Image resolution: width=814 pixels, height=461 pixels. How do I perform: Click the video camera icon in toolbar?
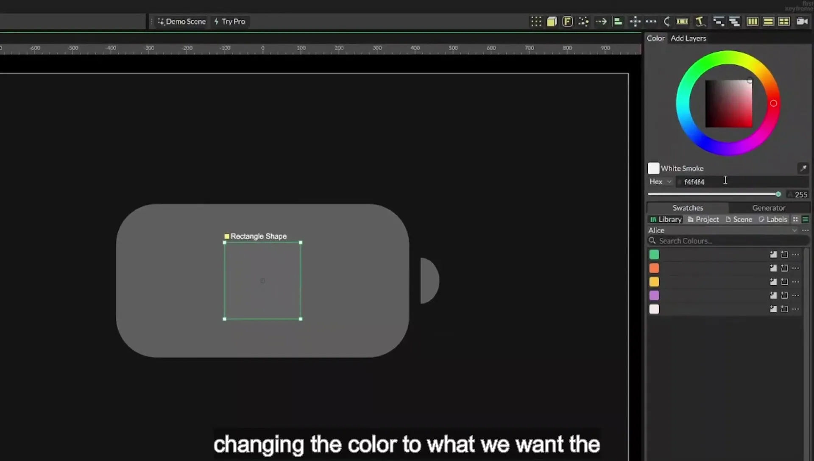coord(802,22)
